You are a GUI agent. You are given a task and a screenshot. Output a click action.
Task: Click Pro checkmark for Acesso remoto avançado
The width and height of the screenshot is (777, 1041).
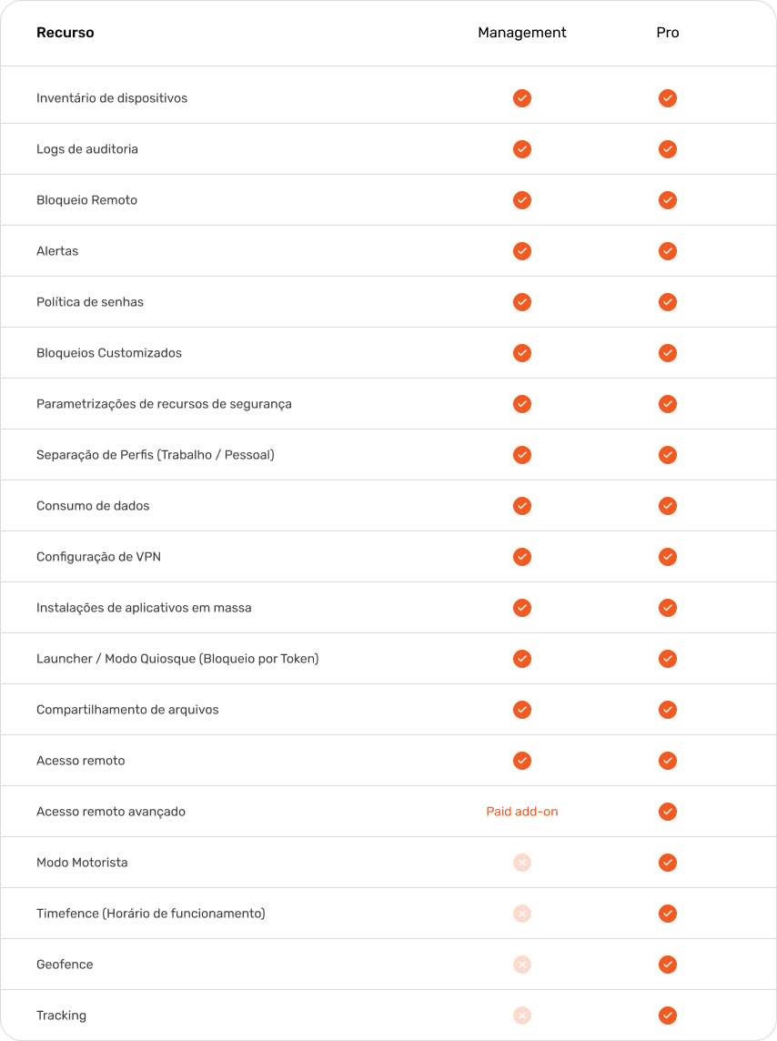coord(668,812)
